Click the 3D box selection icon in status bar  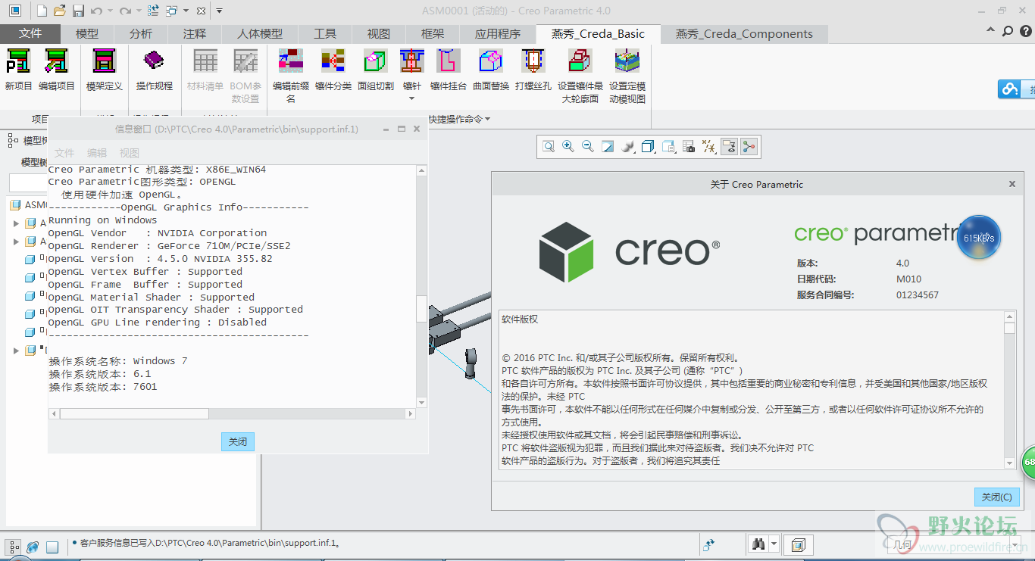point(797,544)
